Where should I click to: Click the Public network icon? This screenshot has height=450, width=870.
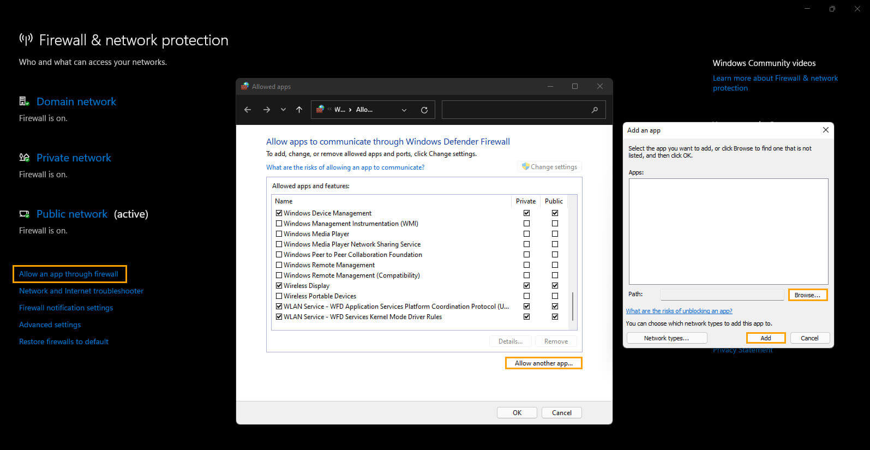tap(24, 214)
